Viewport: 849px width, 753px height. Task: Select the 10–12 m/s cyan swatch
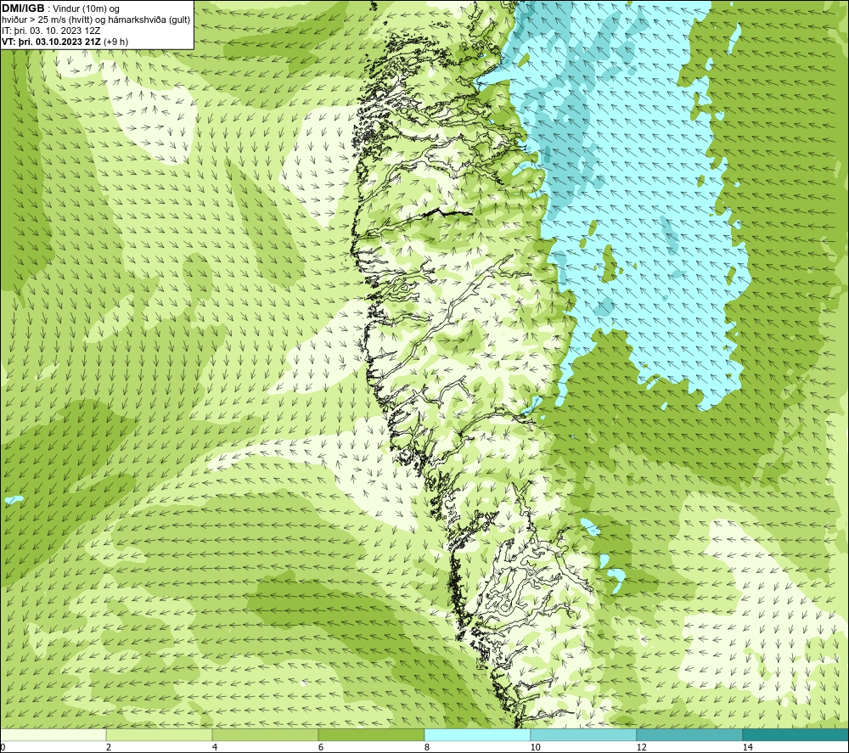[x=584, y=734]
